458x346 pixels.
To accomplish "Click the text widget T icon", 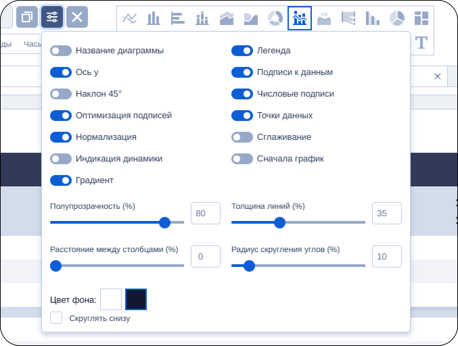I will tap(421, 43).
